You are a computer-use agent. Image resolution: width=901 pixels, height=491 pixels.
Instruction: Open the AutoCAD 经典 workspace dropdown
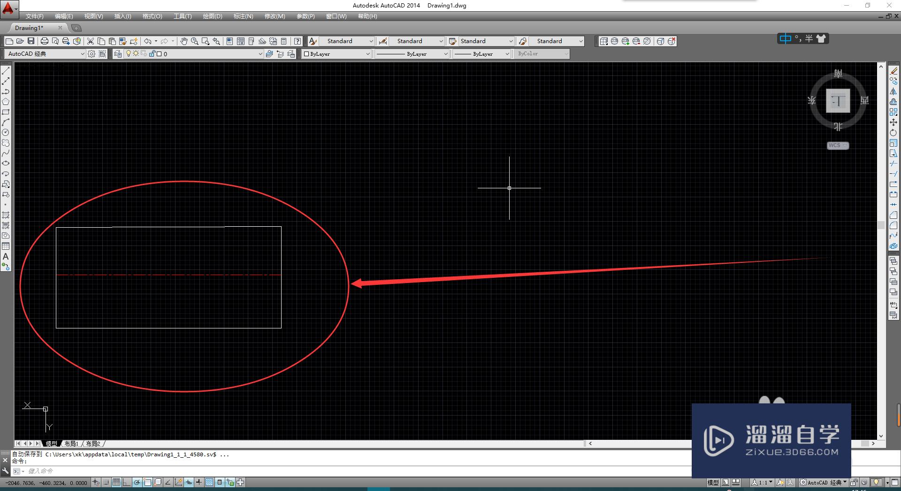(x=82, y=53)
